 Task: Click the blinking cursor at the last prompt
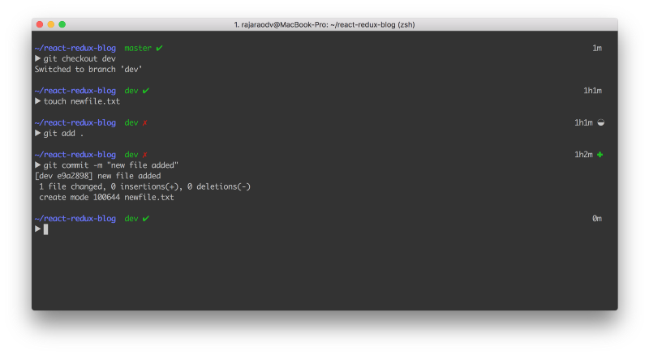45,229
